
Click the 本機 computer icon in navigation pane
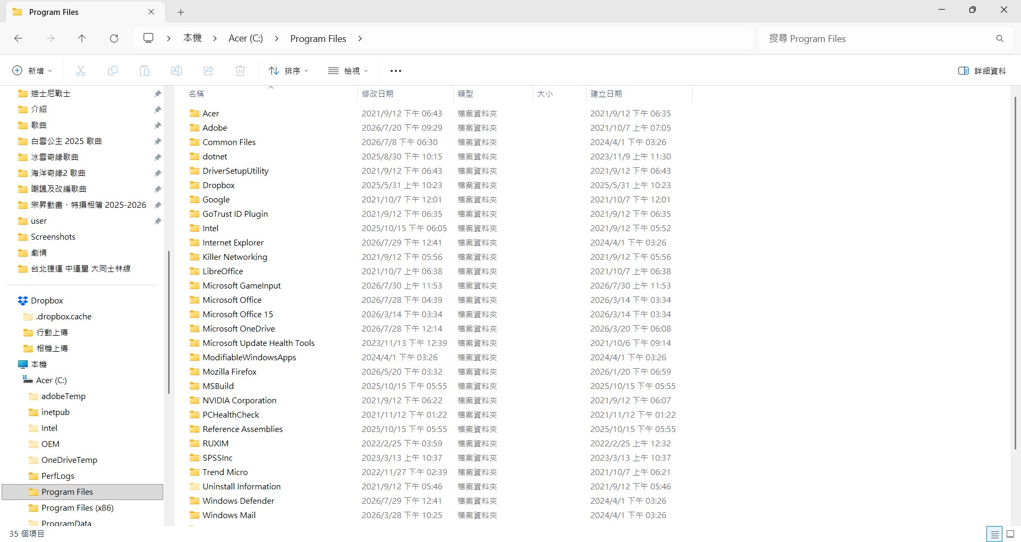point(22,365)
